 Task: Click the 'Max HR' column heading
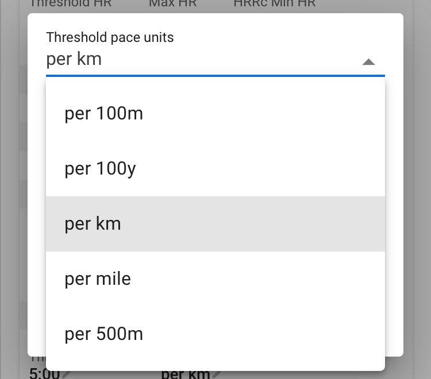(x=172, y=4)
